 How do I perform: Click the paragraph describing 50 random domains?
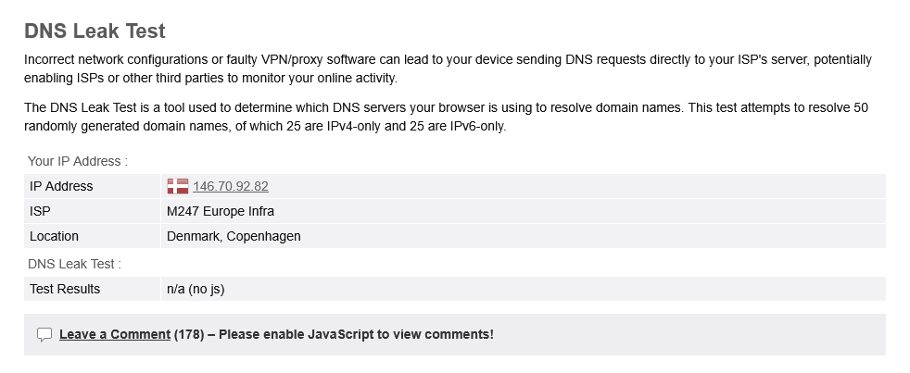446,118
